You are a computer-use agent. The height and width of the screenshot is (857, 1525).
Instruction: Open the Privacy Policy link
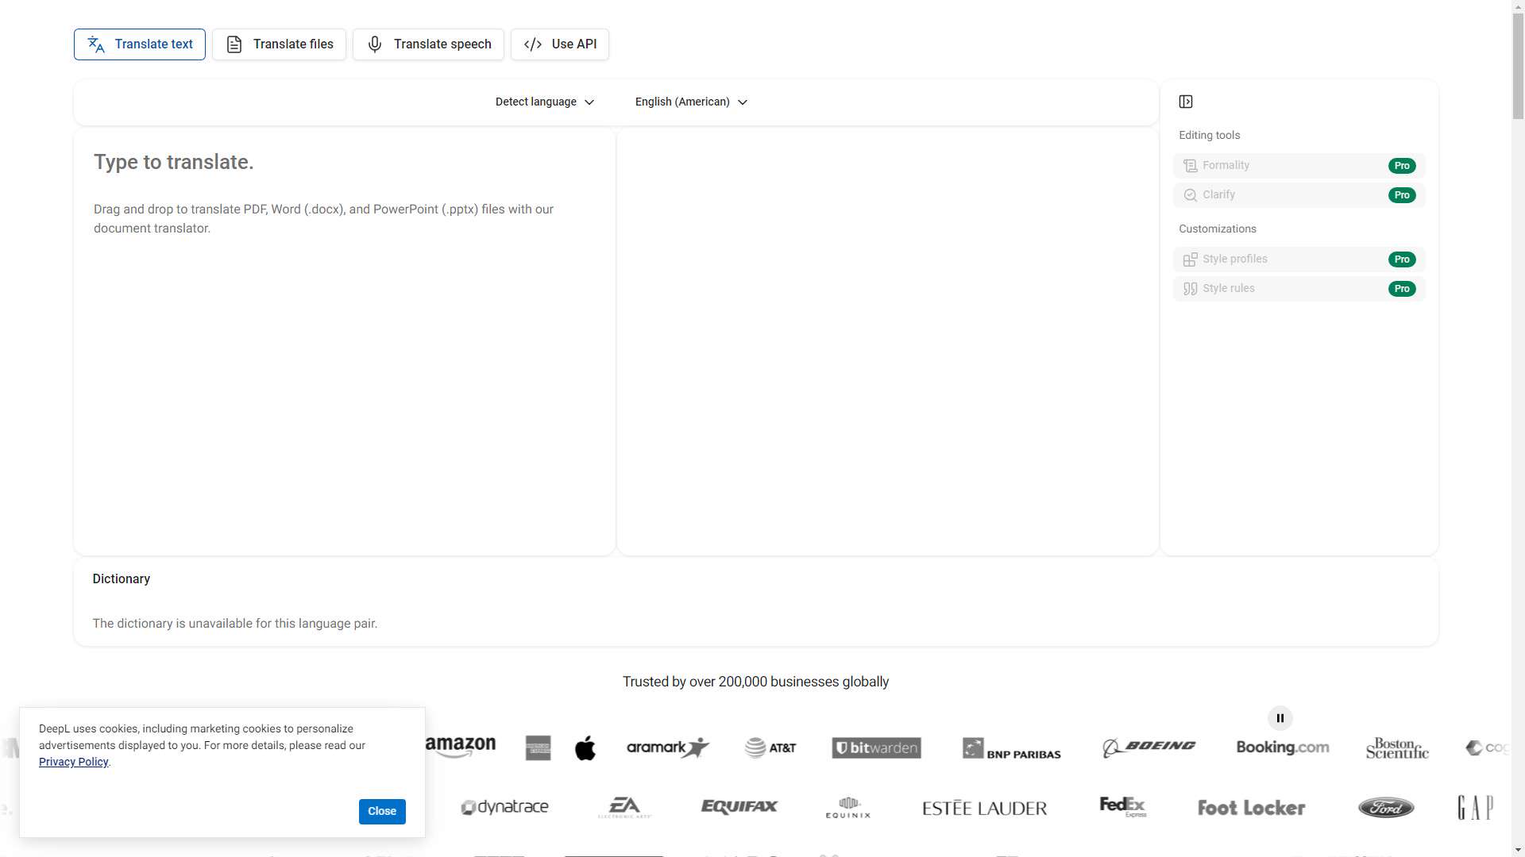coord(73,762)
